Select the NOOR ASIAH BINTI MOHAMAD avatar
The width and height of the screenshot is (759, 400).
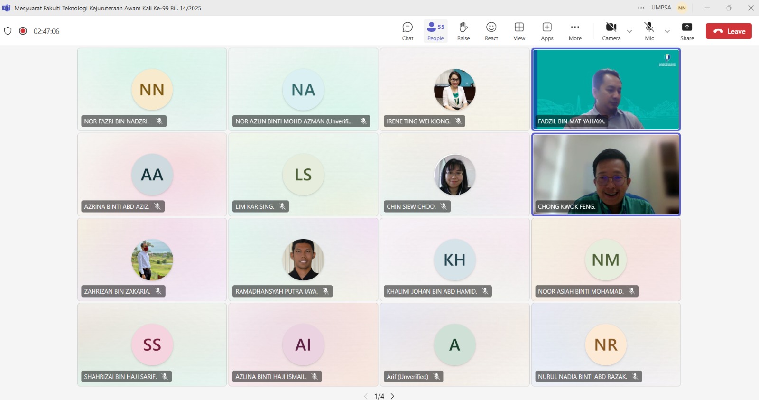[x=606, y=260]
